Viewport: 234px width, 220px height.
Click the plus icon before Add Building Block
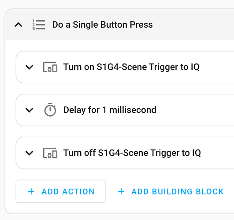click(x=121, y=191)
